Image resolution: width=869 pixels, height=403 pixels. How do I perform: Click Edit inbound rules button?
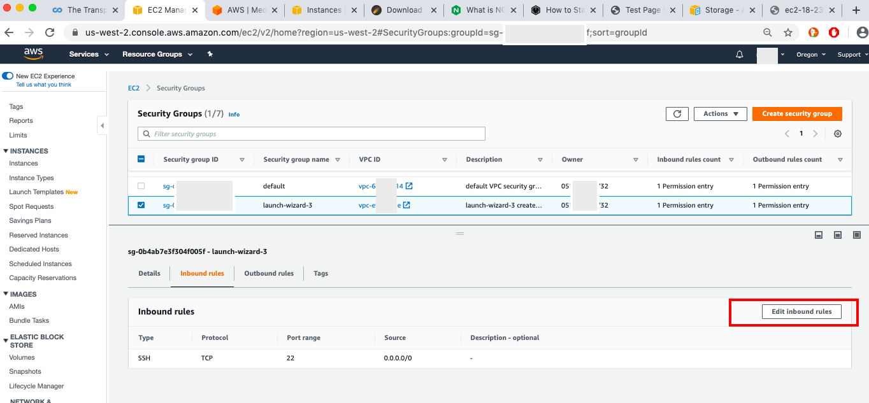click(x=801, y=311)
